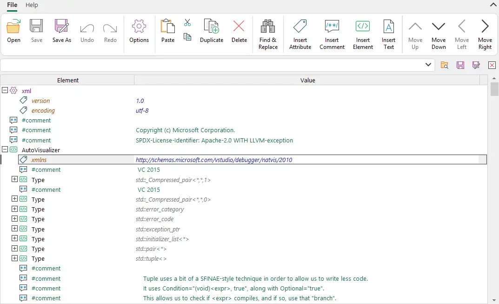The height and width of the screenshot is (304, 499).
Task: Click the Move Down arrow
Action: [439, 27]
